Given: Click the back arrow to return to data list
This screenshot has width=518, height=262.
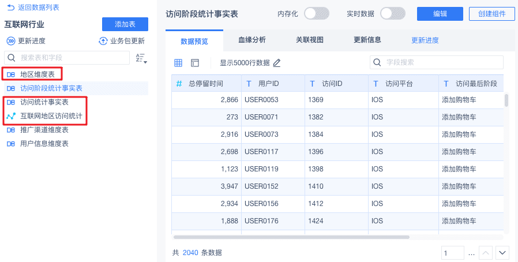Looking at the screenshot, I should coord(10,8).
